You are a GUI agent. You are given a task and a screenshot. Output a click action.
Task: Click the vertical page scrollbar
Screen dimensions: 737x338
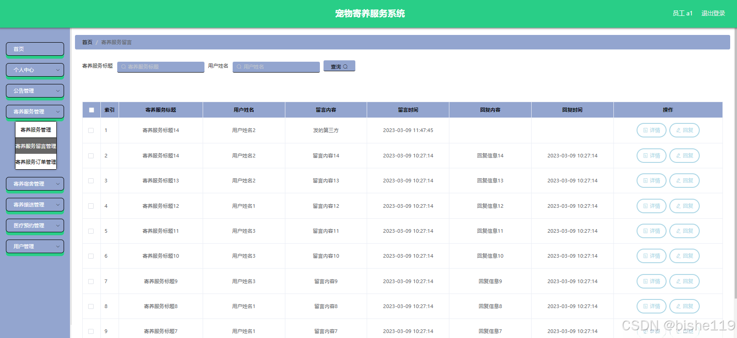point(735,163)
